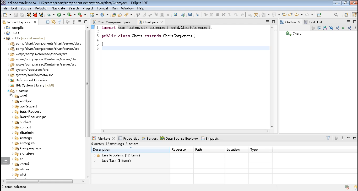Expand the Java Problems marker group

point(95,155)
